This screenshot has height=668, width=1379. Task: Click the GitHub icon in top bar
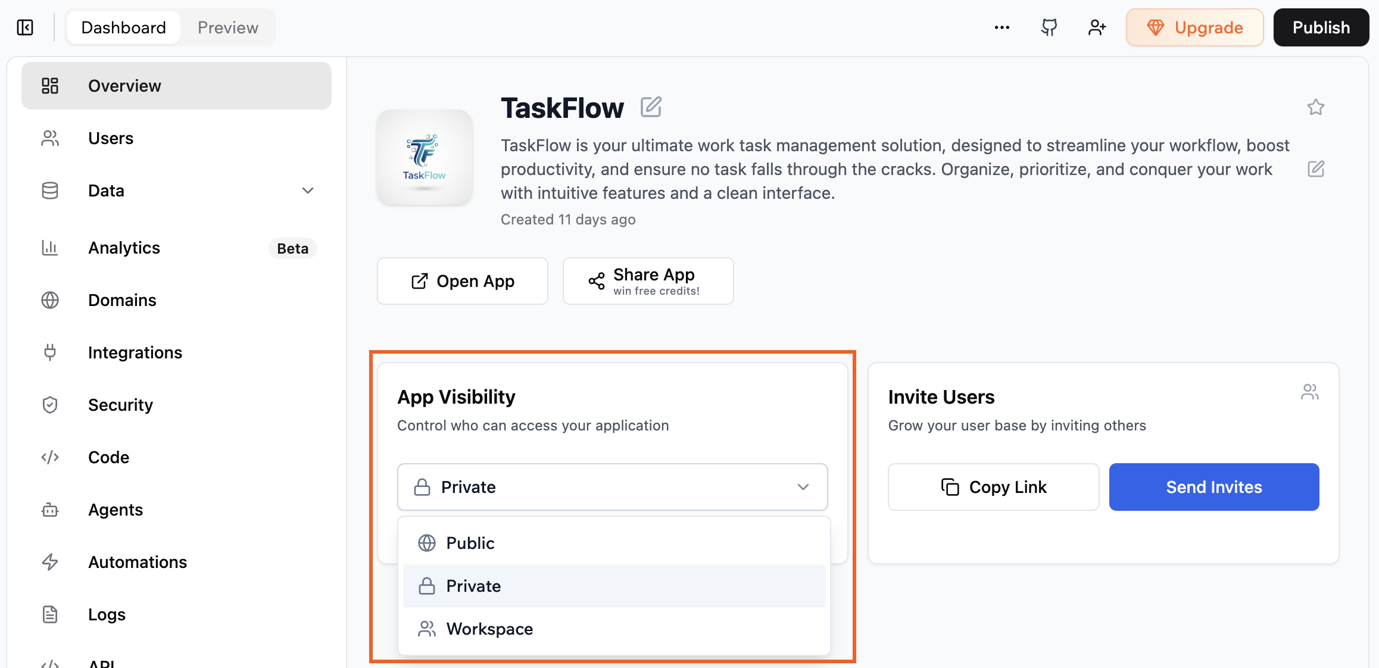1049,27
